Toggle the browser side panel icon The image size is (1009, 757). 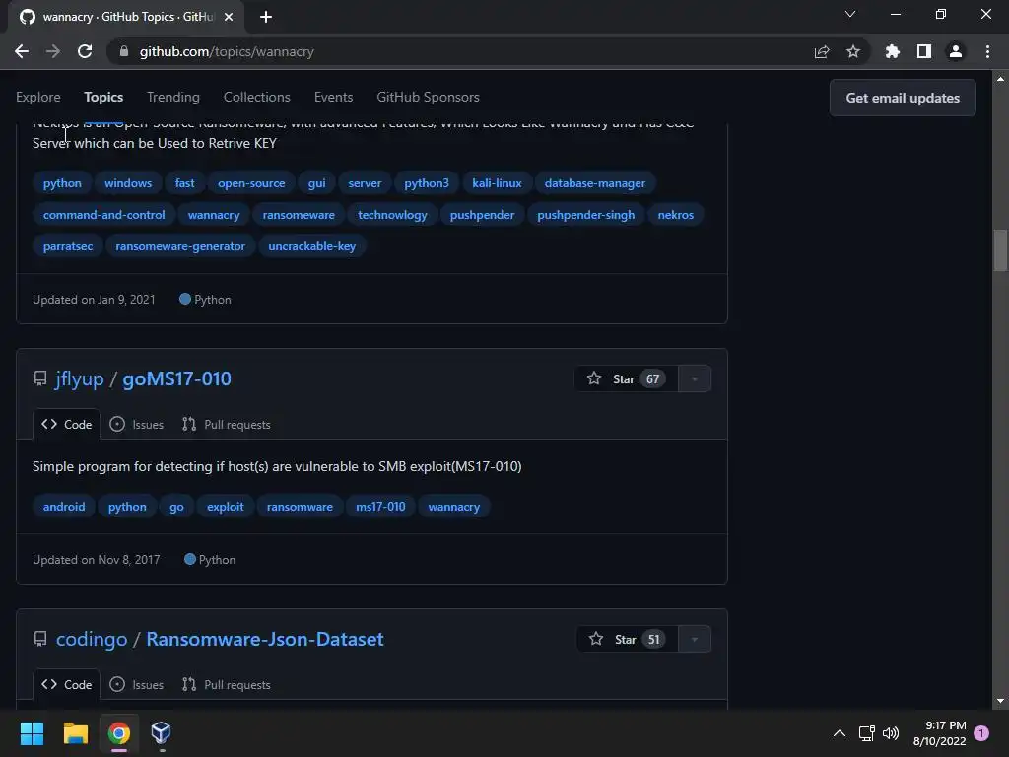click(924, 51)
